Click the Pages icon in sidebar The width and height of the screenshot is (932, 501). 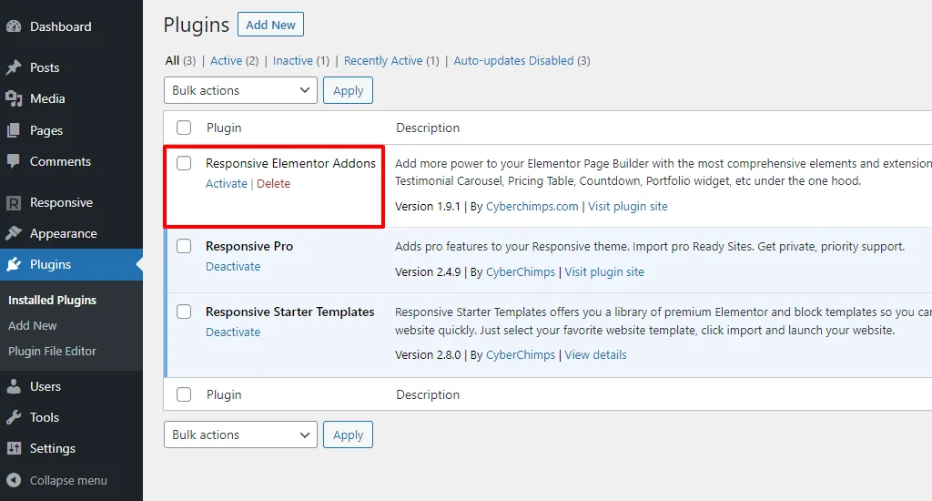click(14, 130)
